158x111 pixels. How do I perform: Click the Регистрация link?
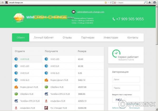[134, 108]
